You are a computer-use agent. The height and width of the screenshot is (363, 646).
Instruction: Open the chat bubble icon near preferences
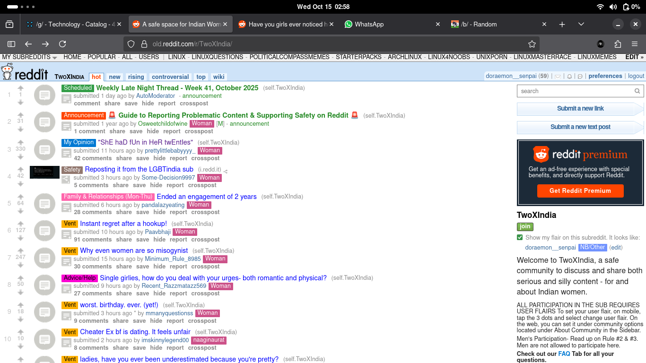(580, 76)
